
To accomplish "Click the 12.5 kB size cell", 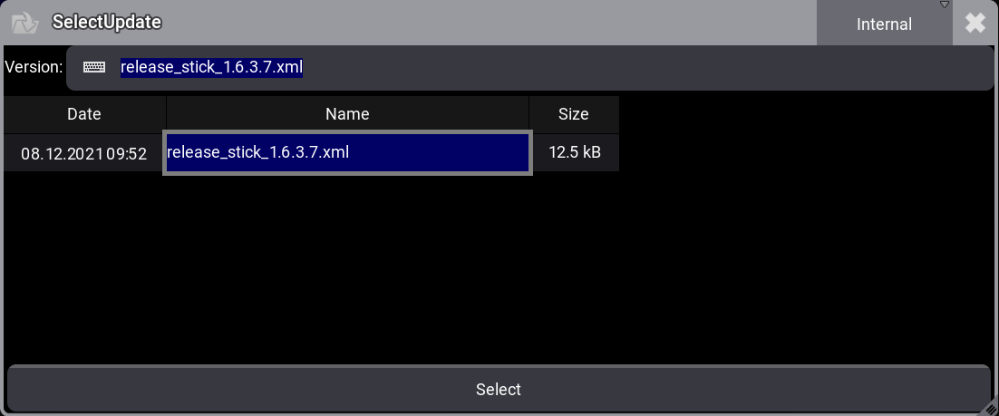I will click(574, 153).
